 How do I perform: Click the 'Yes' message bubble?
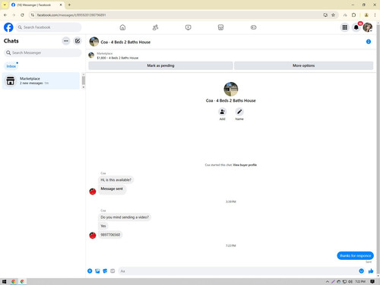(x=103, y=226)
